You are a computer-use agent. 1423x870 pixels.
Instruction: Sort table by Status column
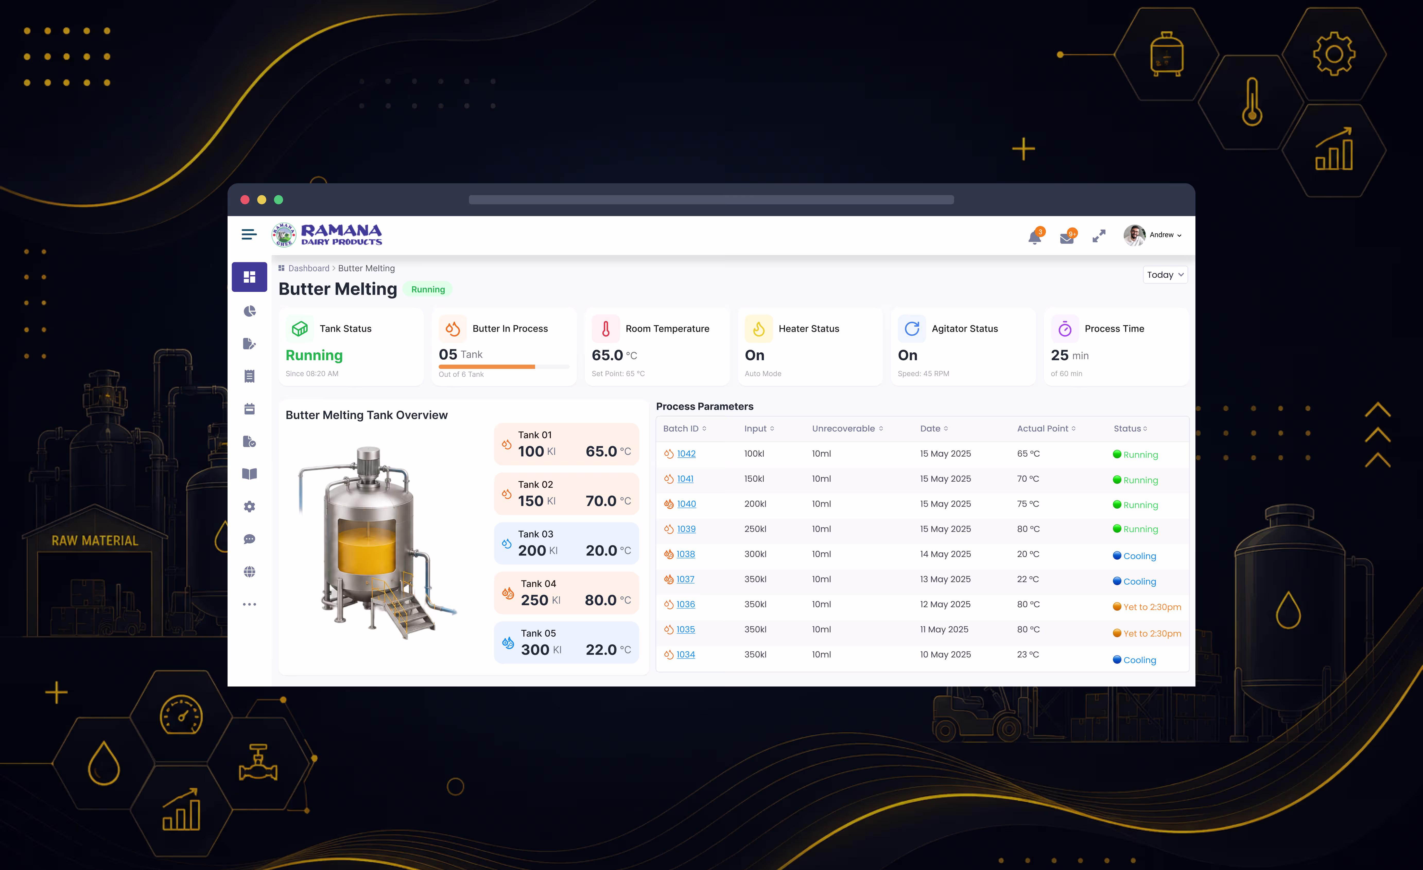click(1131, 428)
